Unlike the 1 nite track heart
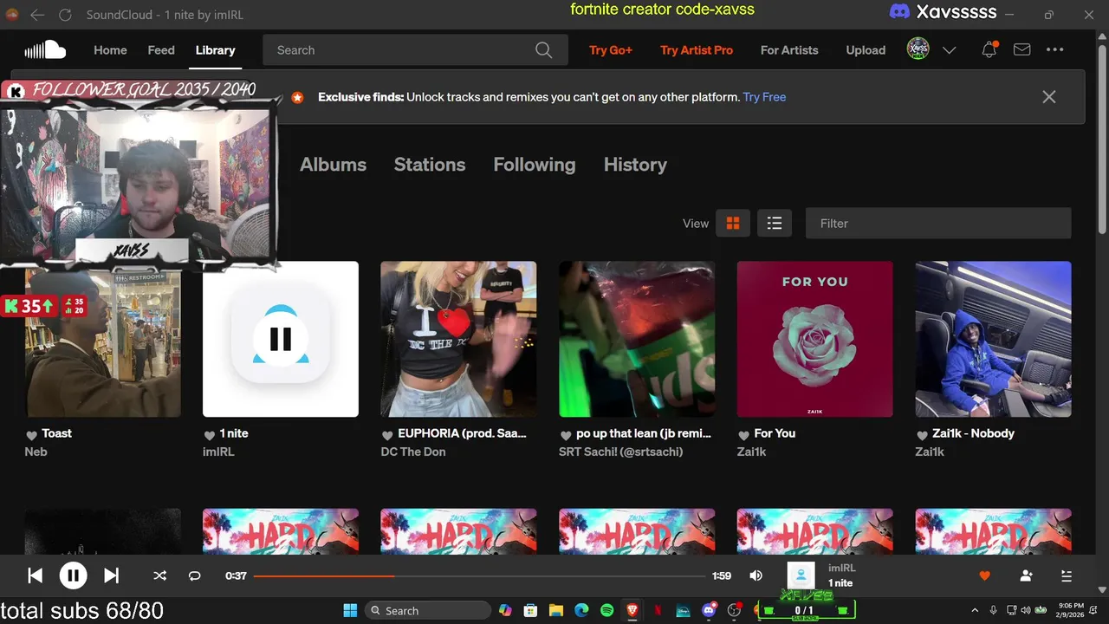 pyautogui.click(x=209, y=435)
